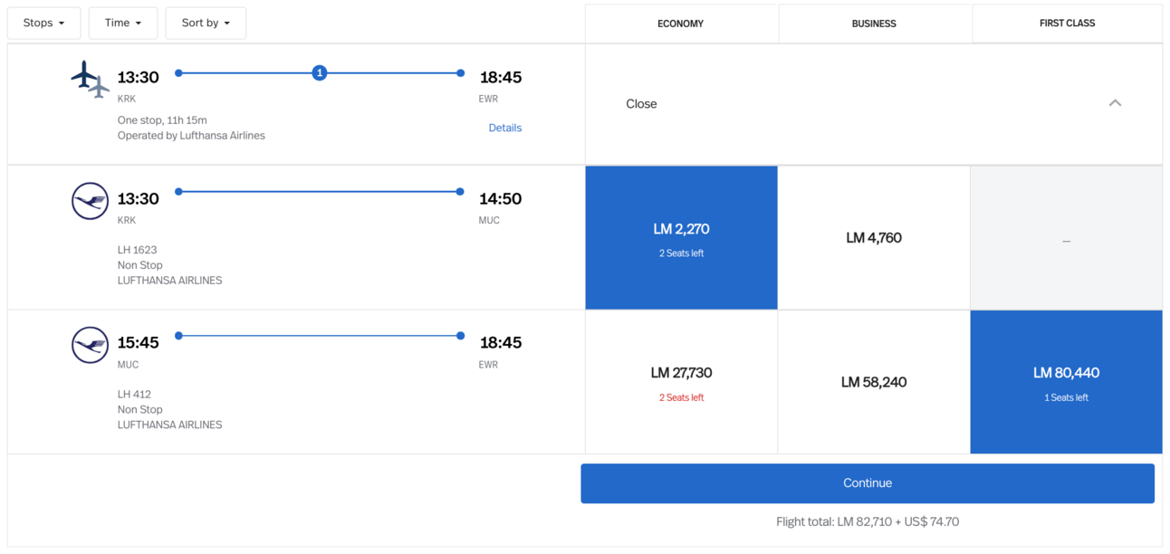Click the 'One stop, 11h 15m' text
The width and height of the screenshot is (1170, 554).
click(x=162, y=120)
